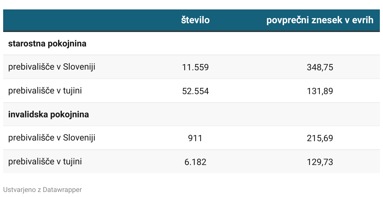Select the 215,69 average amount cell

tap(320, 138)
